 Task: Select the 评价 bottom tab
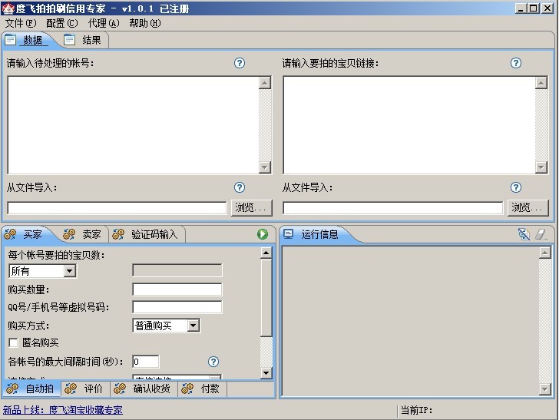point(85,389)
